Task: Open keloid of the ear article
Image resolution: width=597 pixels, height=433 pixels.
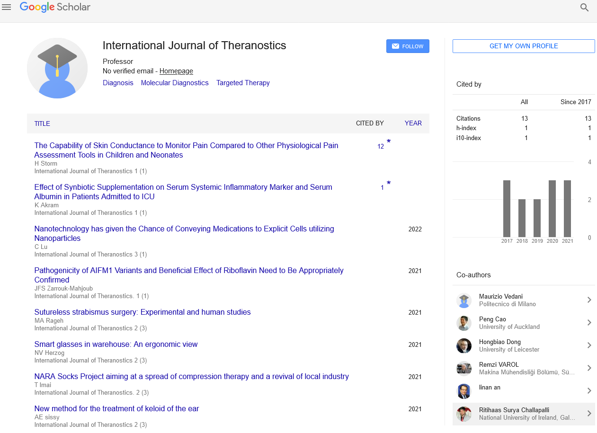Action: 116,409
